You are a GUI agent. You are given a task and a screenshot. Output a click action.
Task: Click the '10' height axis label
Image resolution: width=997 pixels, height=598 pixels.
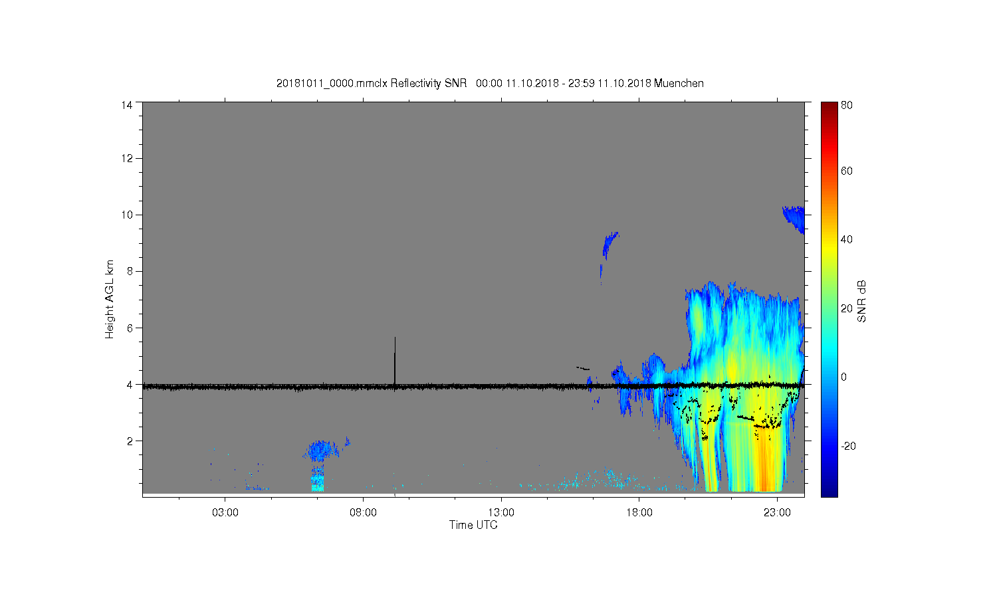[127, 215]
